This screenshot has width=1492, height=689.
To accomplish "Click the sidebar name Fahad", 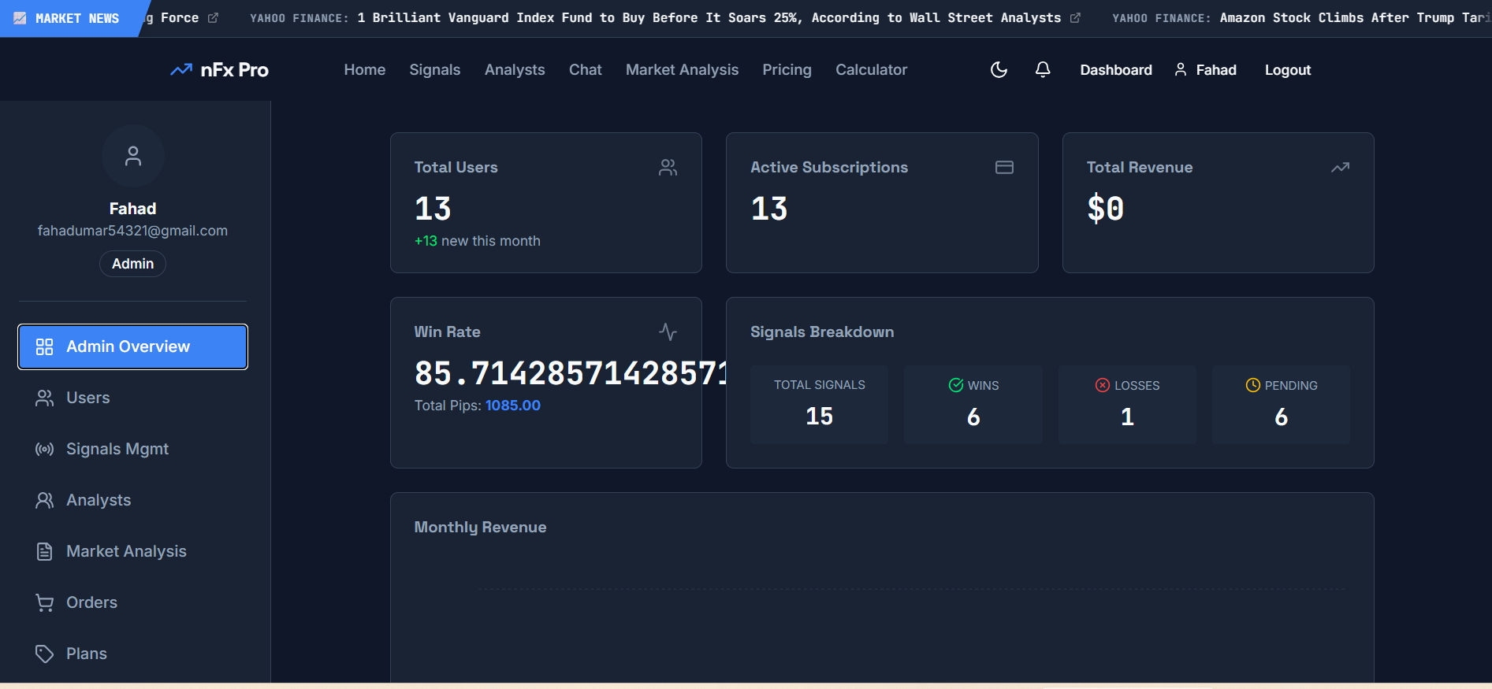I will click(x=132, y=209).
